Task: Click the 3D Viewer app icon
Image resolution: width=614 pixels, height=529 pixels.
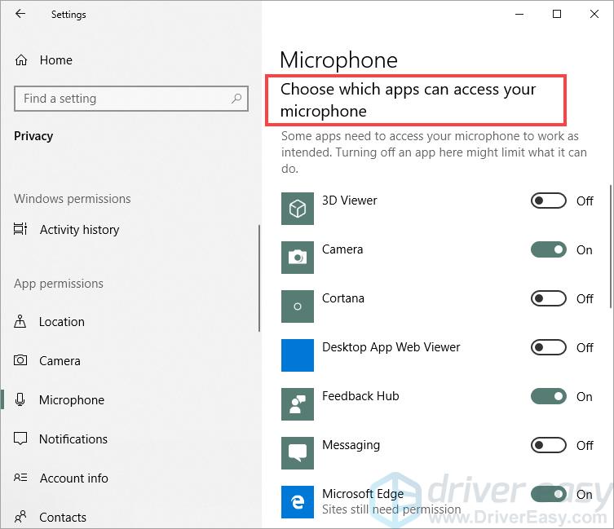Action: 297,209
